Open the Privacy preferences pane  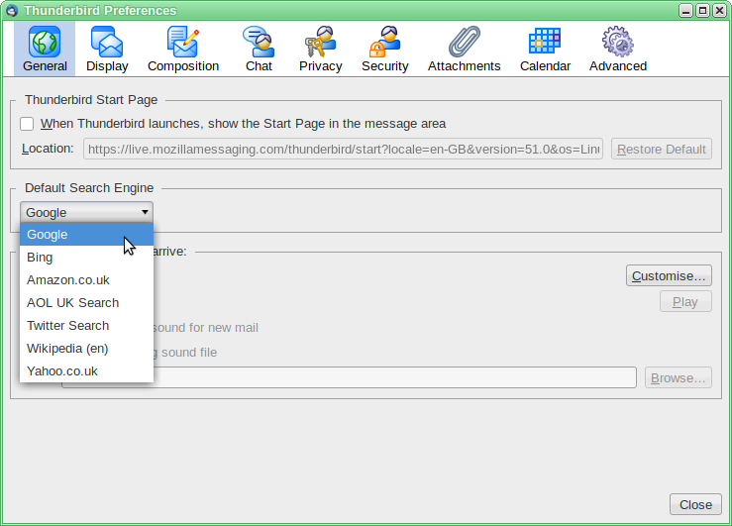320,49
